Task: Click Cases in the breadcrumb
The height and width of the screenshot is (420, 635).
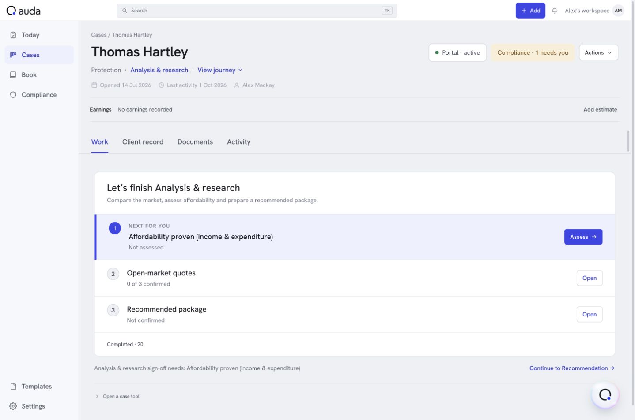Action: pos(98,35)
